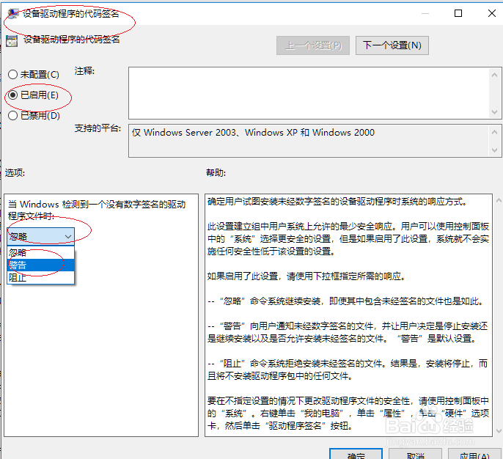Click the 注释: label
The width and height of the screenshot is (503, 459).
click(85, 71)
